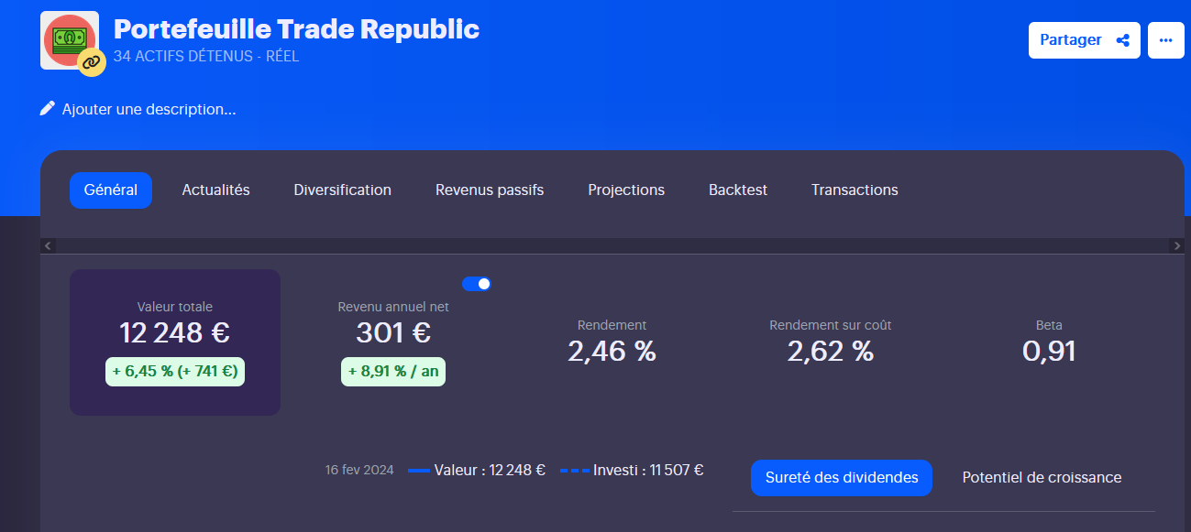Click Ajouter une description field
This screenshot has width=1191, height=532.
(x=149, y=109)
